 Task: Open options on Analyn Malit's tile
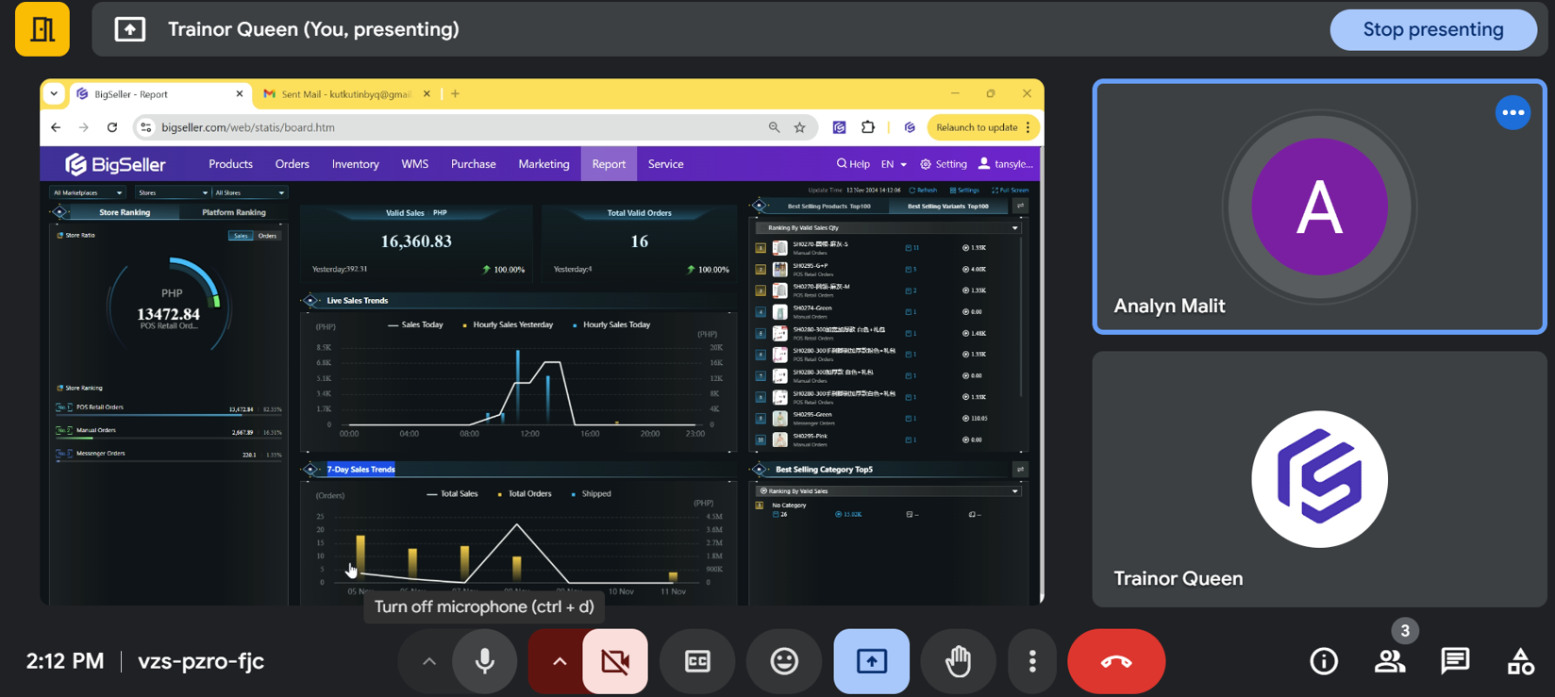(x=1513, y=112)
